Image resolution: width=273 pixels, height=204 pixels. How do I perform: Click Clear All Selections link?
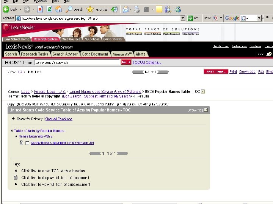click(59, 119)
